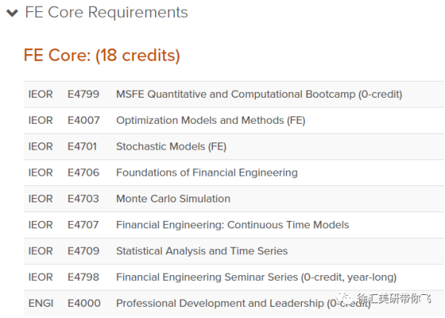Click course code E4701
The image size is (445, 318).
(82, 146)
